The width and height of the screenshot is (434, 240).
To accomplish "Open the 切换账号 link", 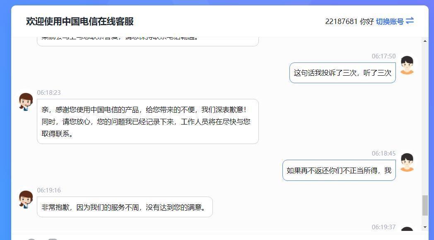I will point(390,21).
